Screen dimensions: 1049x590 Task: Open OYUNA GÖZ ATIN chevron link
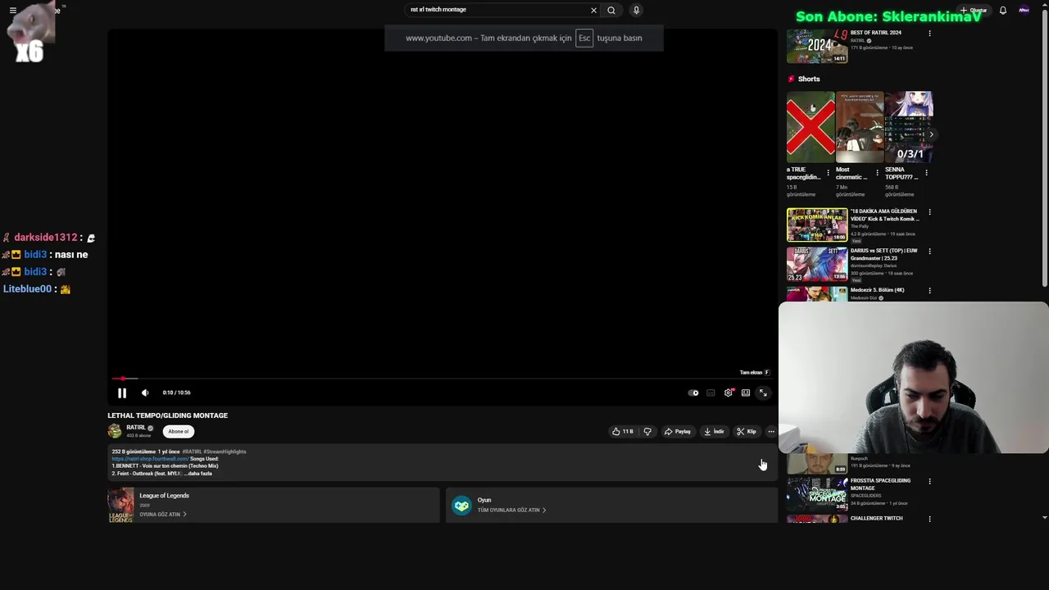tap(163, 515)
